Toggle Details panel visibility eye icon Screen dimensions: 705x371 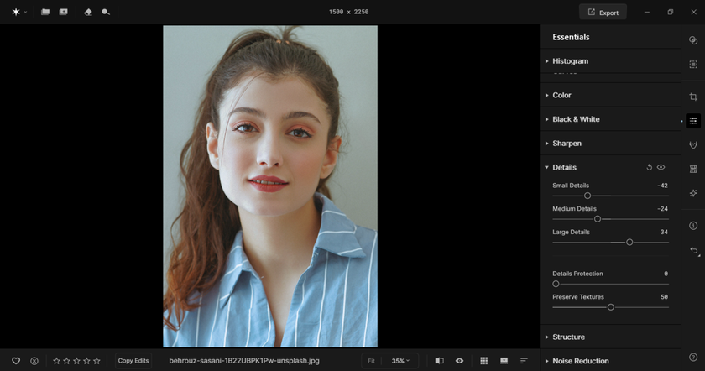(661, 168)
